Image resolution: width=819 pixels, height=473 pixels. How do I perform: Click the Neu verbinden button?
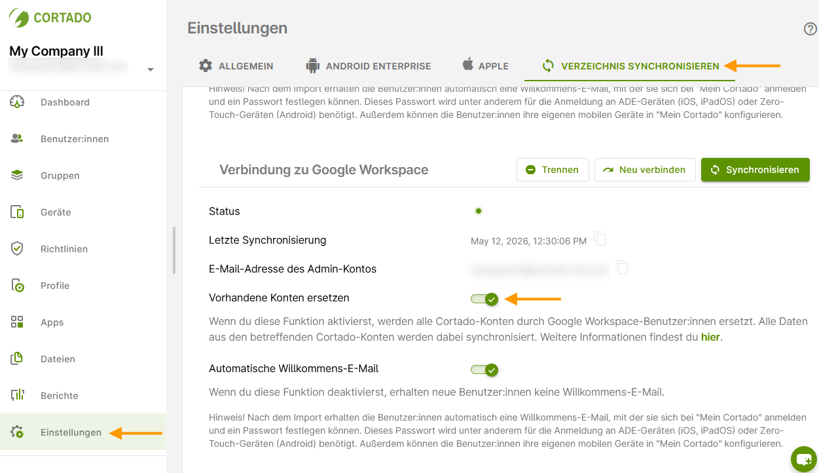[645, 170]
